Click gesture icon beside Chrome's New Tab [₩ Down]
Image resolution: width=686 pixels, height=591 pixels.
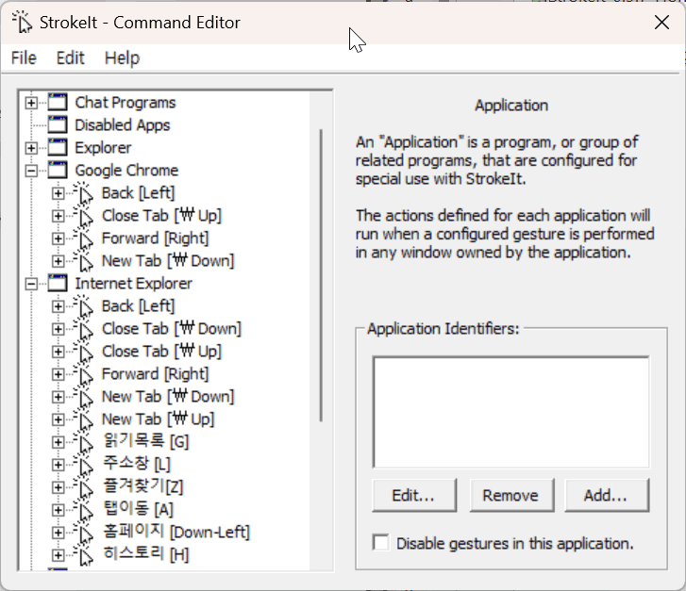[x=83, y=261]
